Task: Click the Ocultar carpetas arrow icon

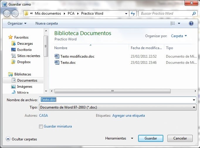Action: pos(8,139)
